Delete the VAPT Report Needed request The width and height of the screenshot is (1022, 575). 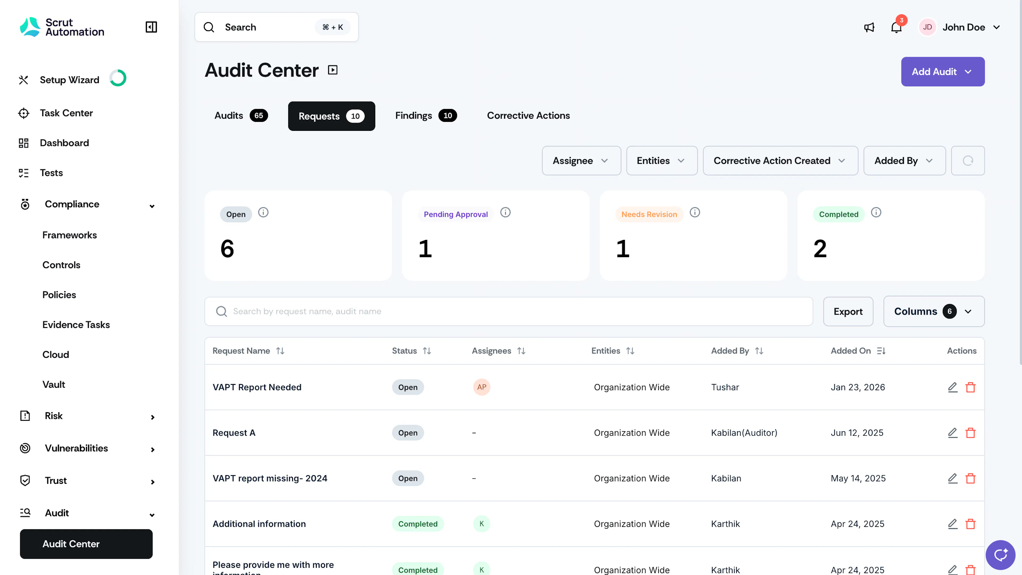pos(970,387)
